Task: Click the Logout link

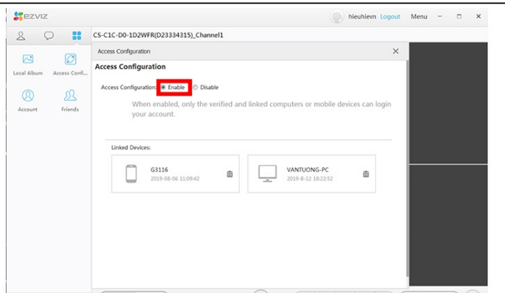Action: pos(390,16)
